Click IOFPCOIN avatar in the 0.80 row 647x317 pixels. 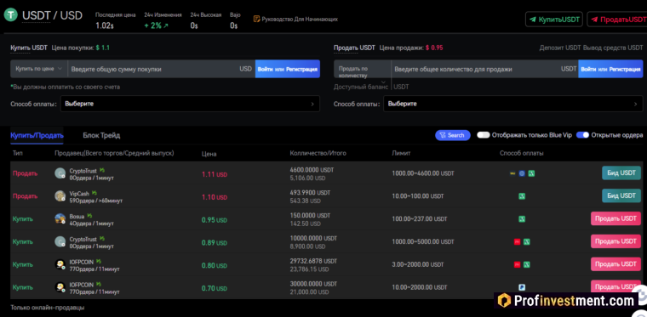pos(60,264)
